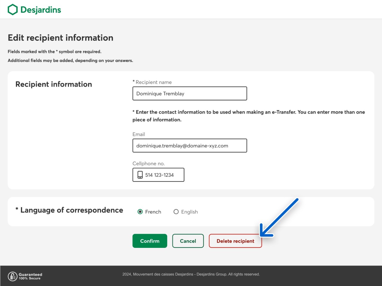Screen dimensions: 382x286
Task: Click the secure padlock icon in footer
Action: pyautogui.click(x=13, y=276)
